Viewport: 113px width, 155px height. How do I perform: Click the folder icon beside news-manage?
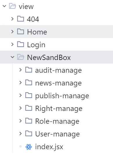(x=29, y=83)
